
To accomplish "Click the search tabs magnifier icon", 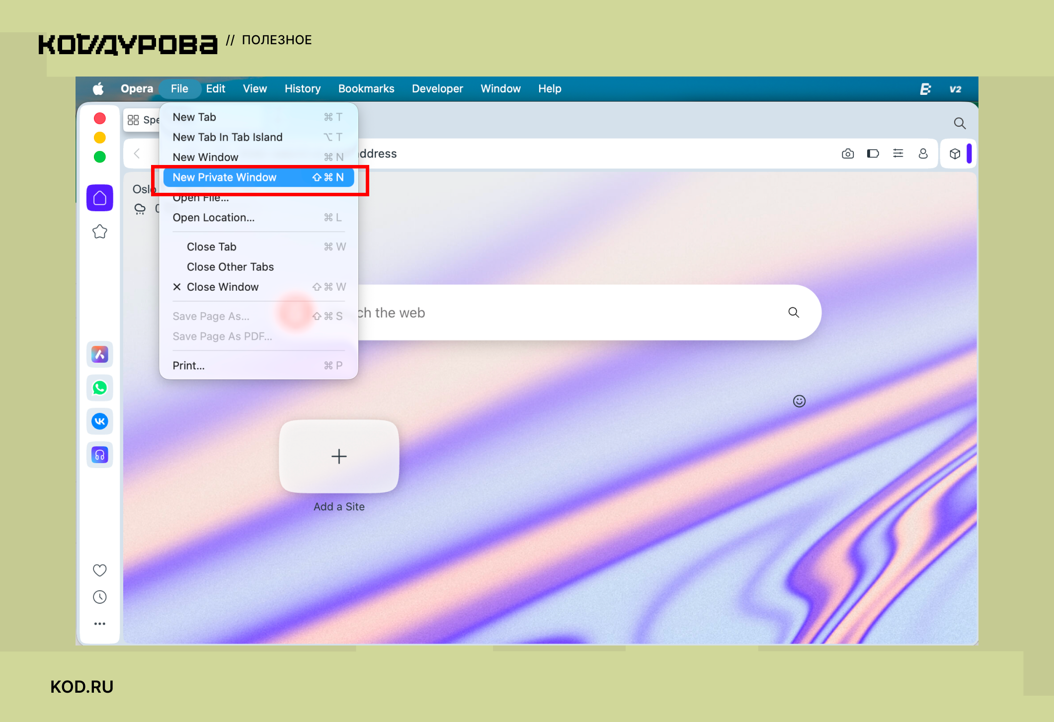I will tap(960, 123).
